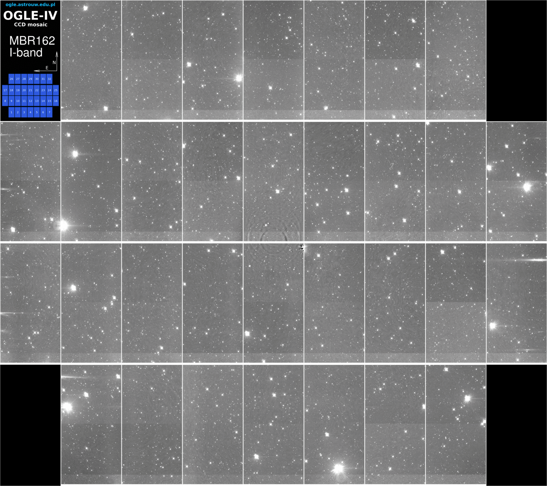
Task: Click chip 30 in the blue layout map
Action: pyautogui.click(x=37, y=79)
